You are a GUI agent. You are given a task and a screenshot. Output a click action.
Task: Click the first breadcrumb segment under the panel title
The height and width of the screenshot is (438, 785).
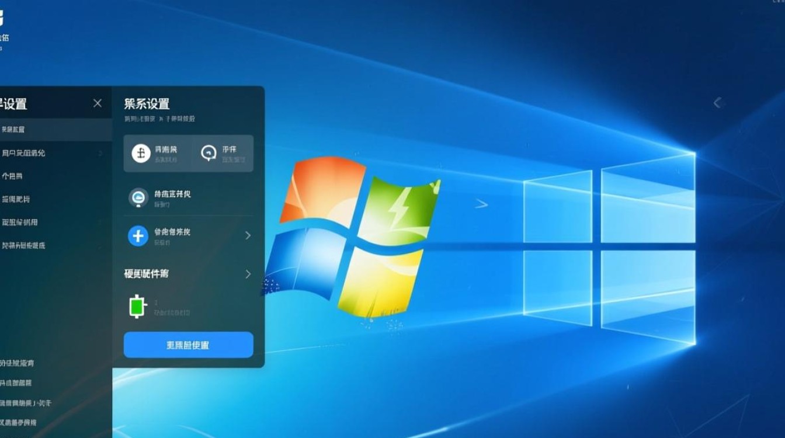(140, 119)
